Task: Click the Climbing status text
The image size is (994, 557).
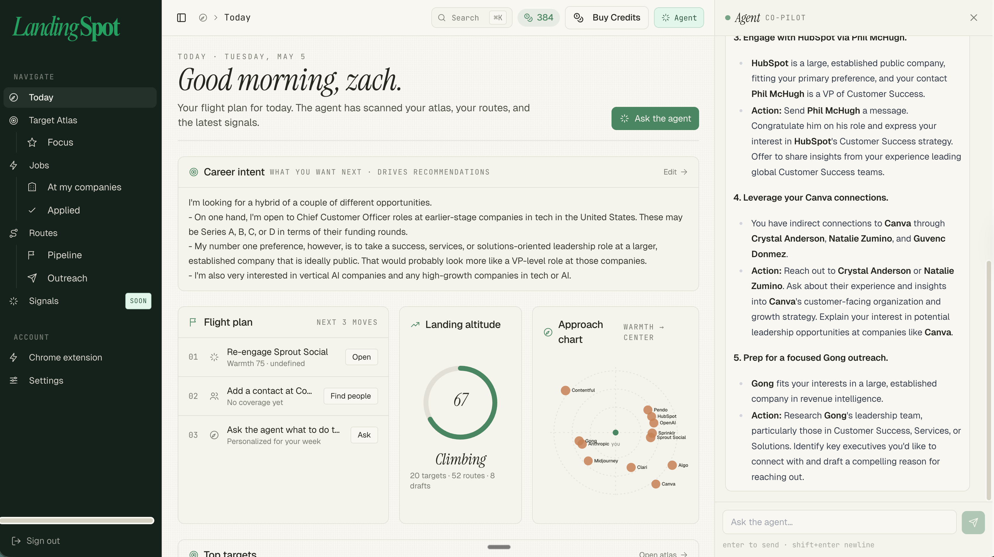Action: (461, 459)
